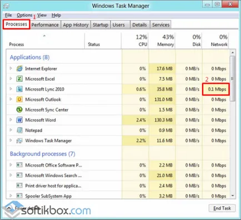This screenshot has height=220, width=241.
Task: Open the File menu
Action: click(8, 15)
